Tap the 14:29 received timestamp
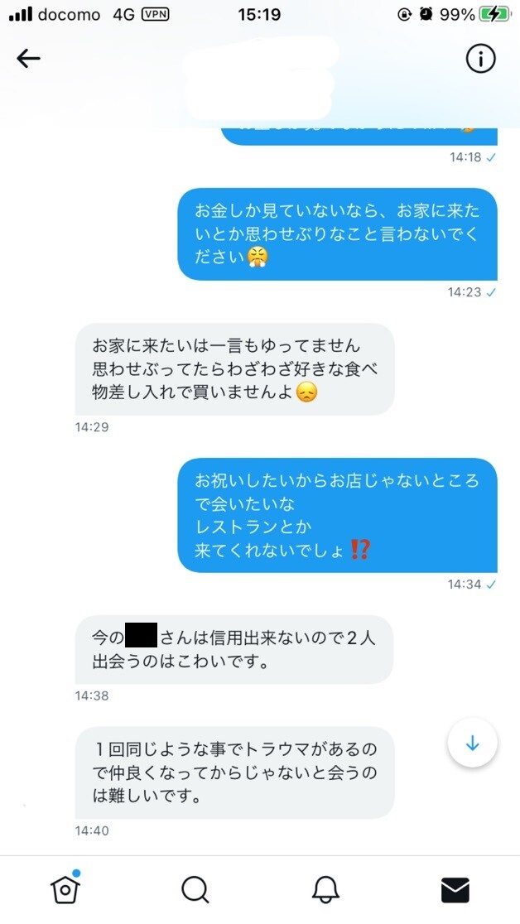The width and height of the screenshot is (520, 924). coord(92,427)
